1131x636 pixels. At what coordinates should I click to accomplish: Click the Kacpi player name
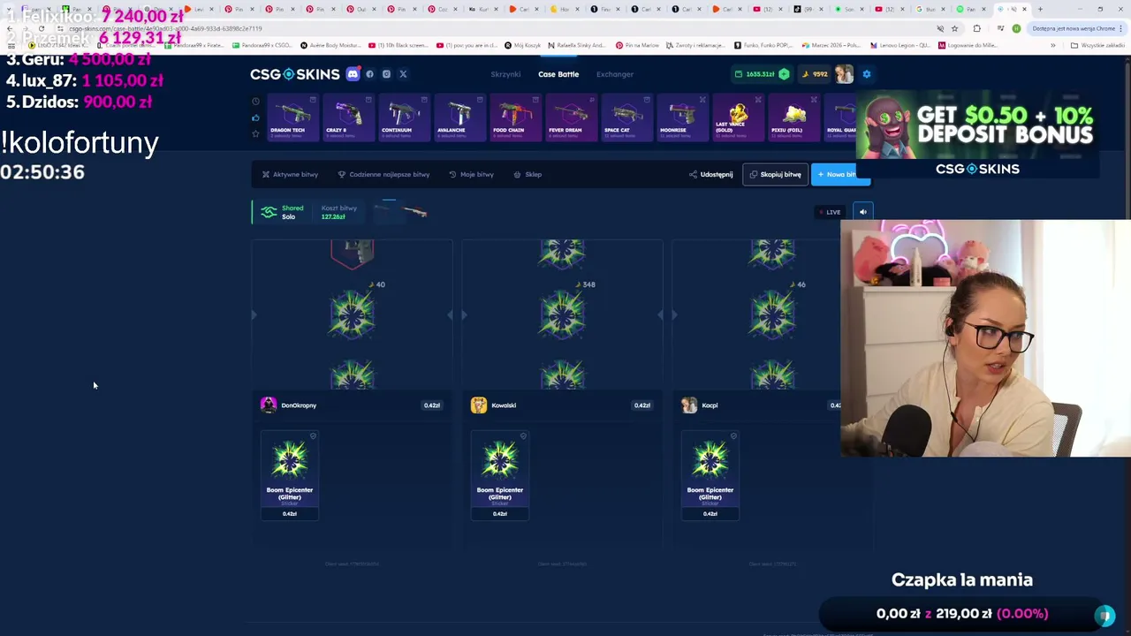click(x=710, y=405)
